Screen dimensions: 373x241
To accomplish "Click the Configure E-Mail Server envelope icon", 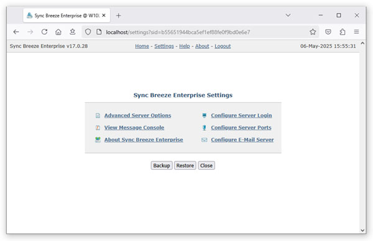I will [205, 140].
